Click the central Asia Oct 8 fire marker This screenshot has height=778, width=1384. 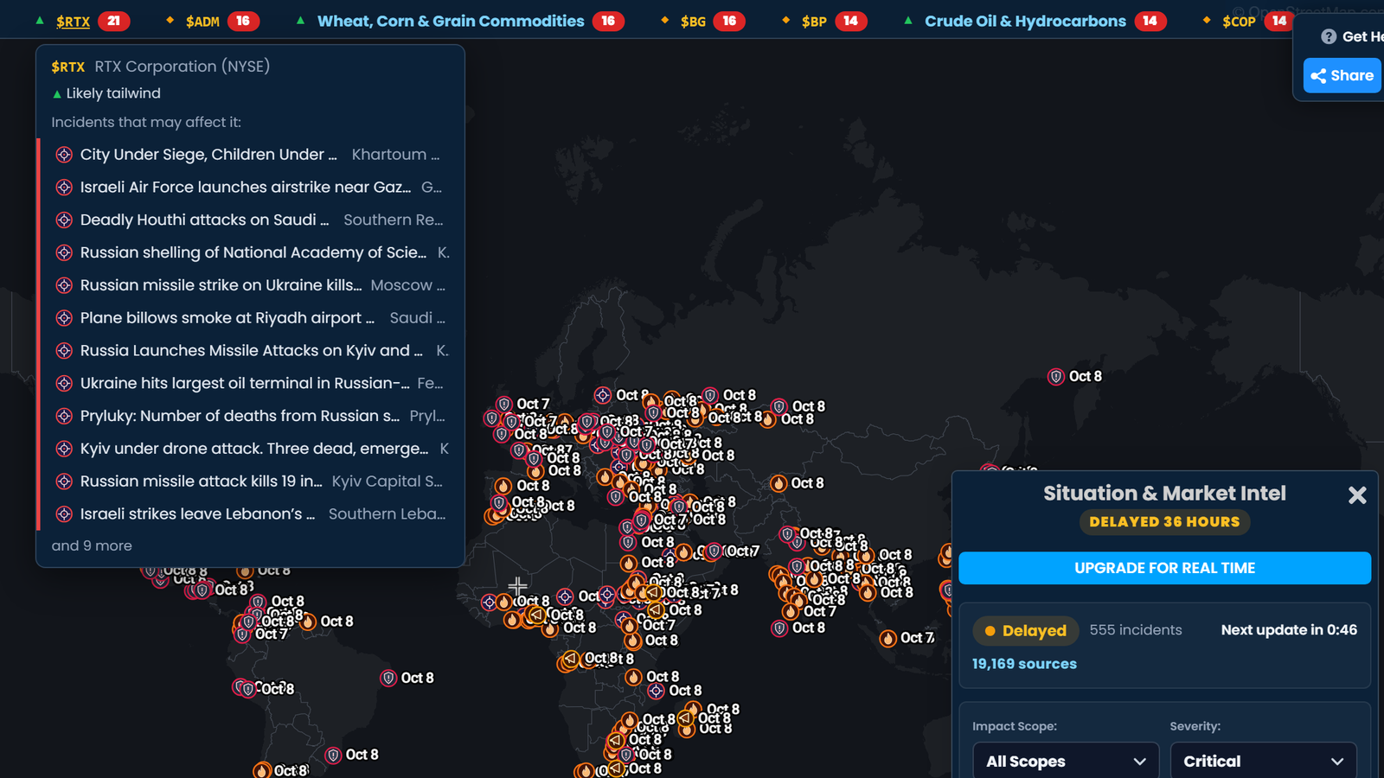778,483
